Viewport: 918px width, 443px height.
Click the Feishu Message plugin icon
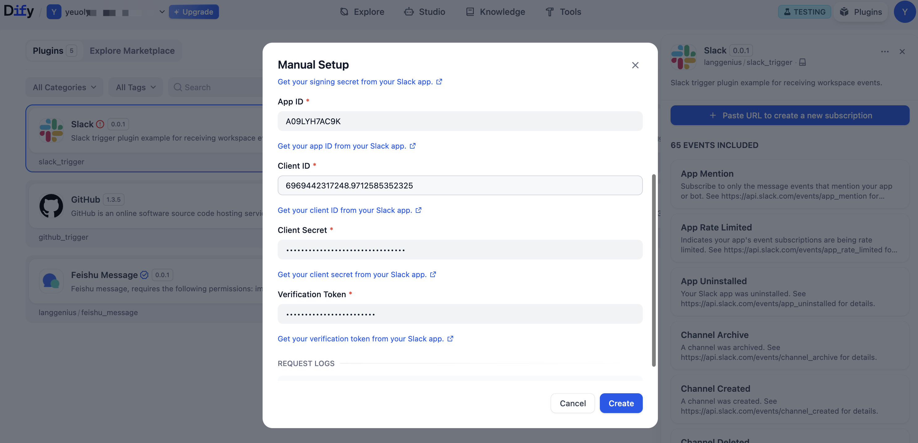pyautogui.click(x=51, y=281)
